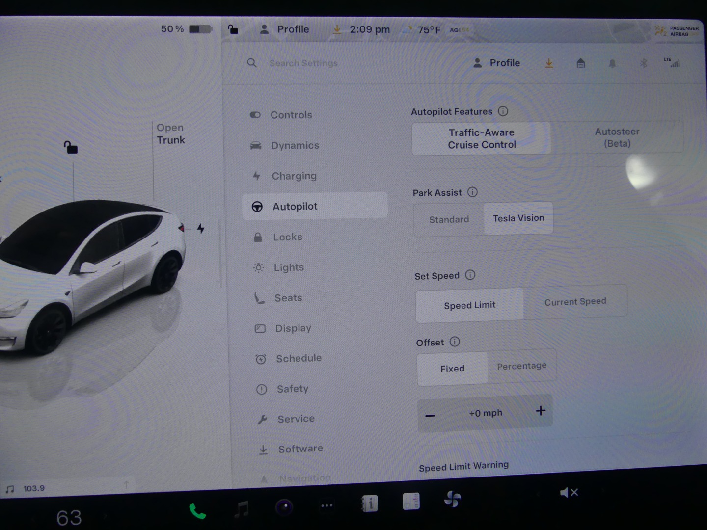Set speed mode to Current Speed
Image resolution: width=707 pixels, height=530 pixels.
(x=575, y=302)
